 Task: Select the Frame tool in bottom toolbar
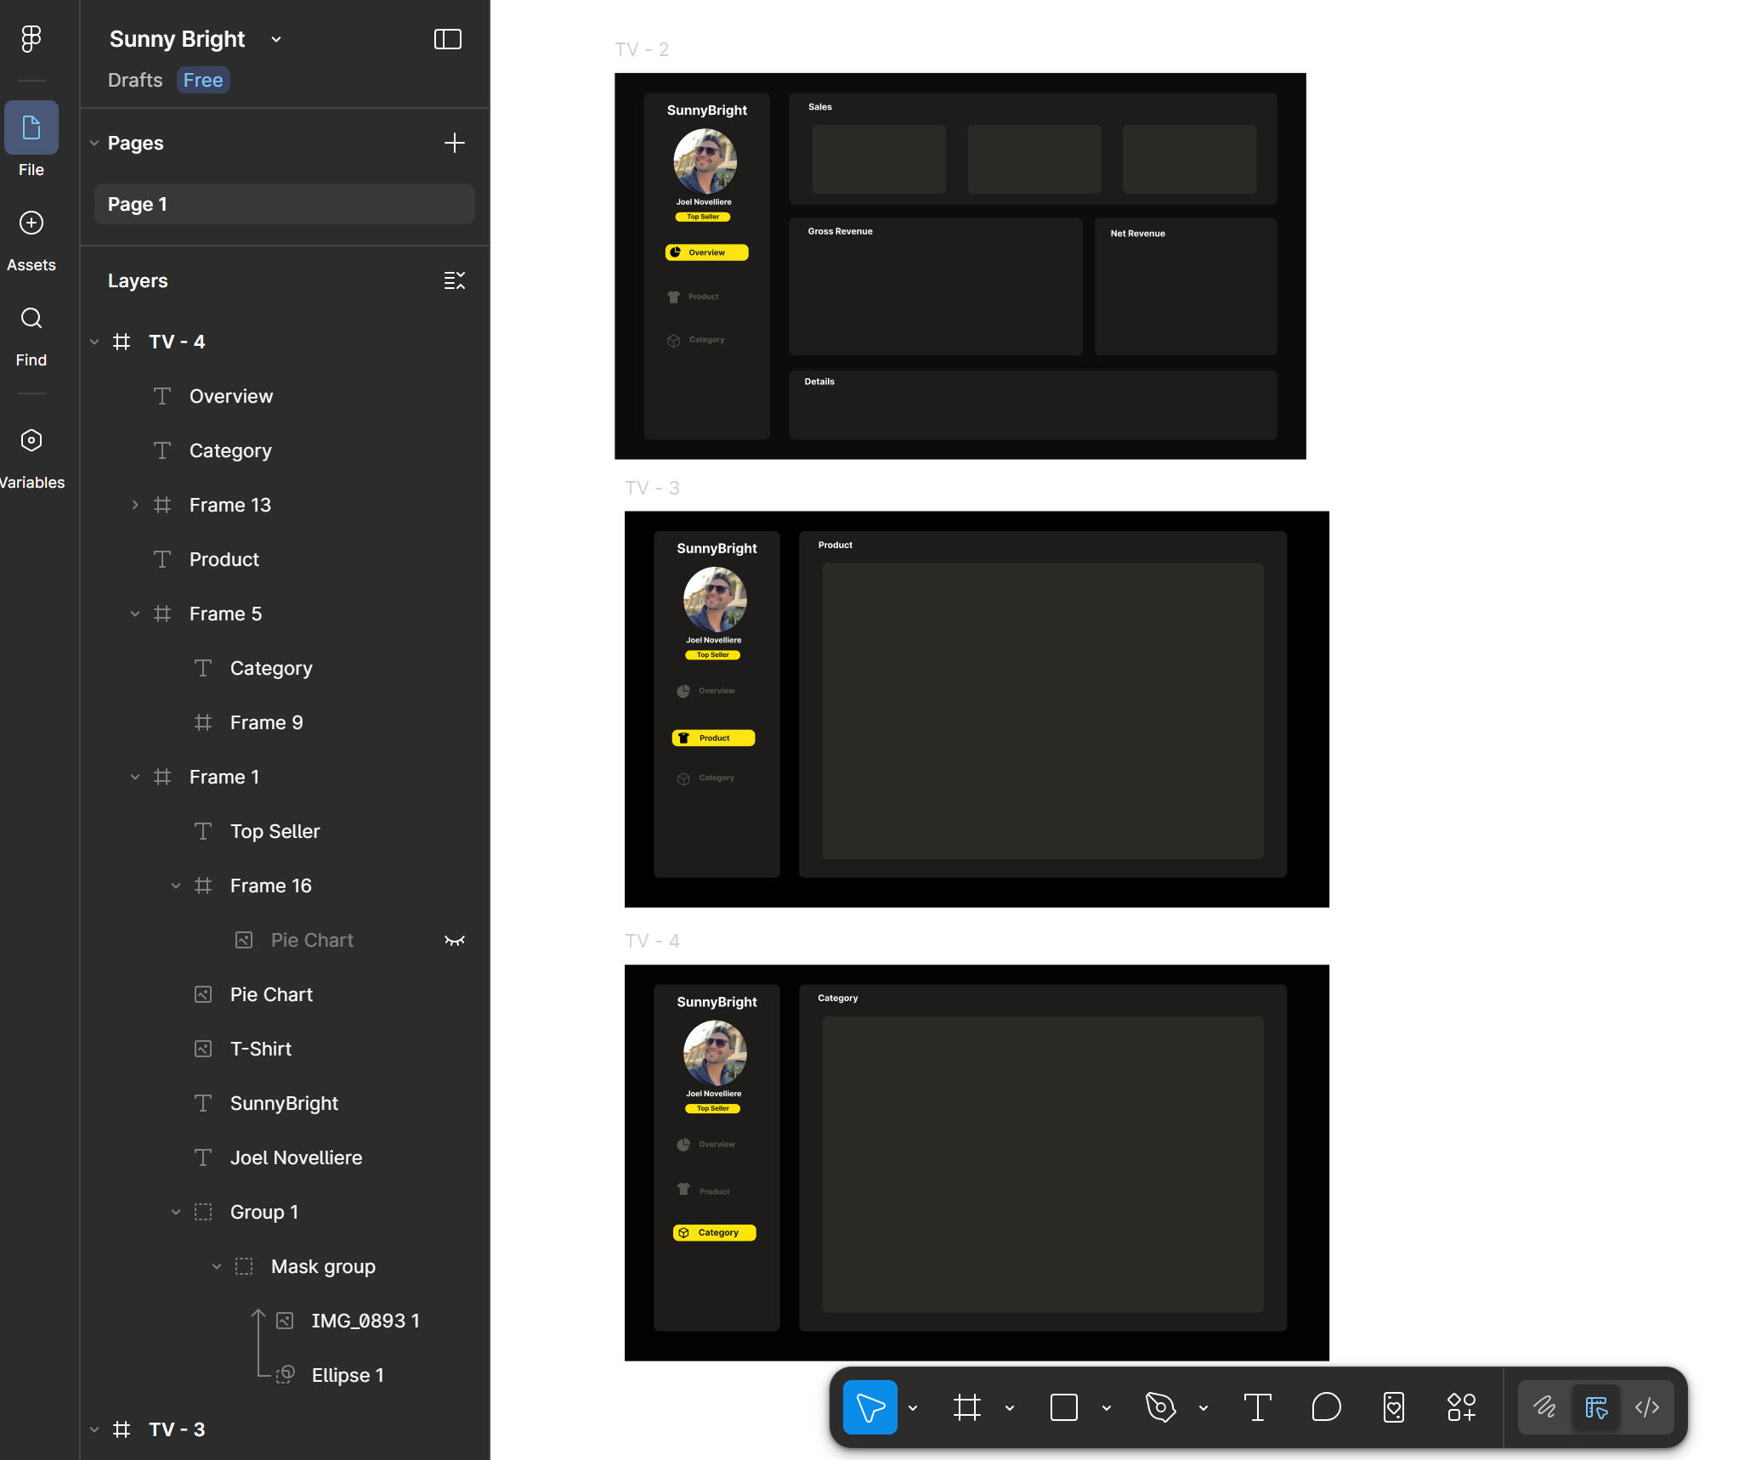pyautogui.click(x=966, y=1407)
